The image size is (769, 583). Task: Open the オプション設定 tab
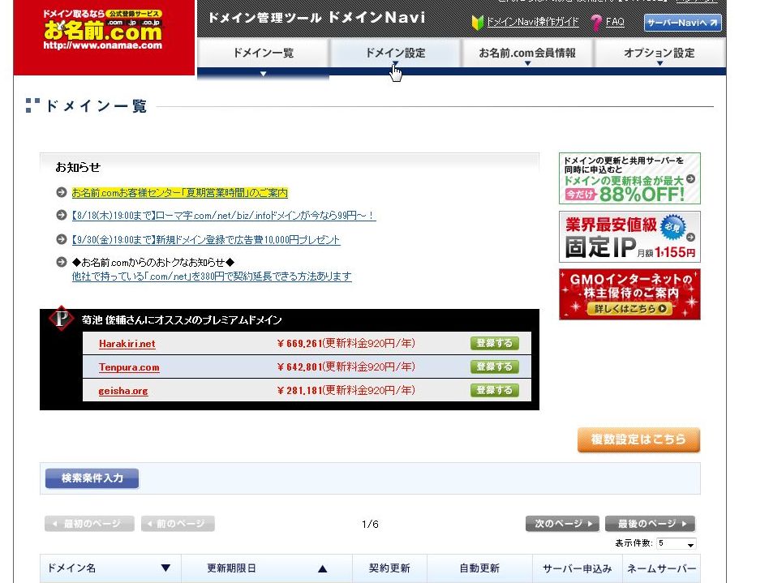click(659, 53)
